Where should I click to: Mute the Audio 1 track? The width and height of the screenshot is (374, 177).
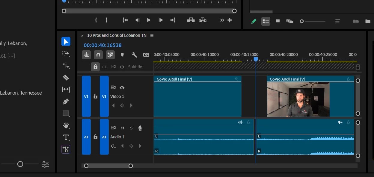click(x=122, y=128)
